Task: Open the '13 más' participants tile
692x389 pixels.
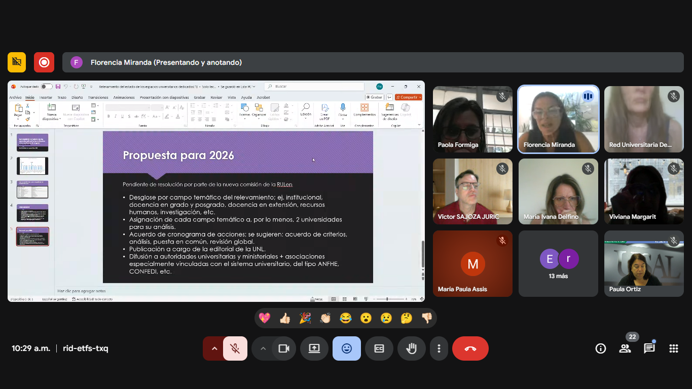Action: [558, 264]
